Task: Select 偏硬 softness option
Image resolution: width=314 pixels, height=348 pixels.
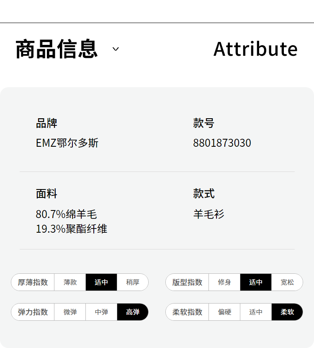Action: click(224, 312)
